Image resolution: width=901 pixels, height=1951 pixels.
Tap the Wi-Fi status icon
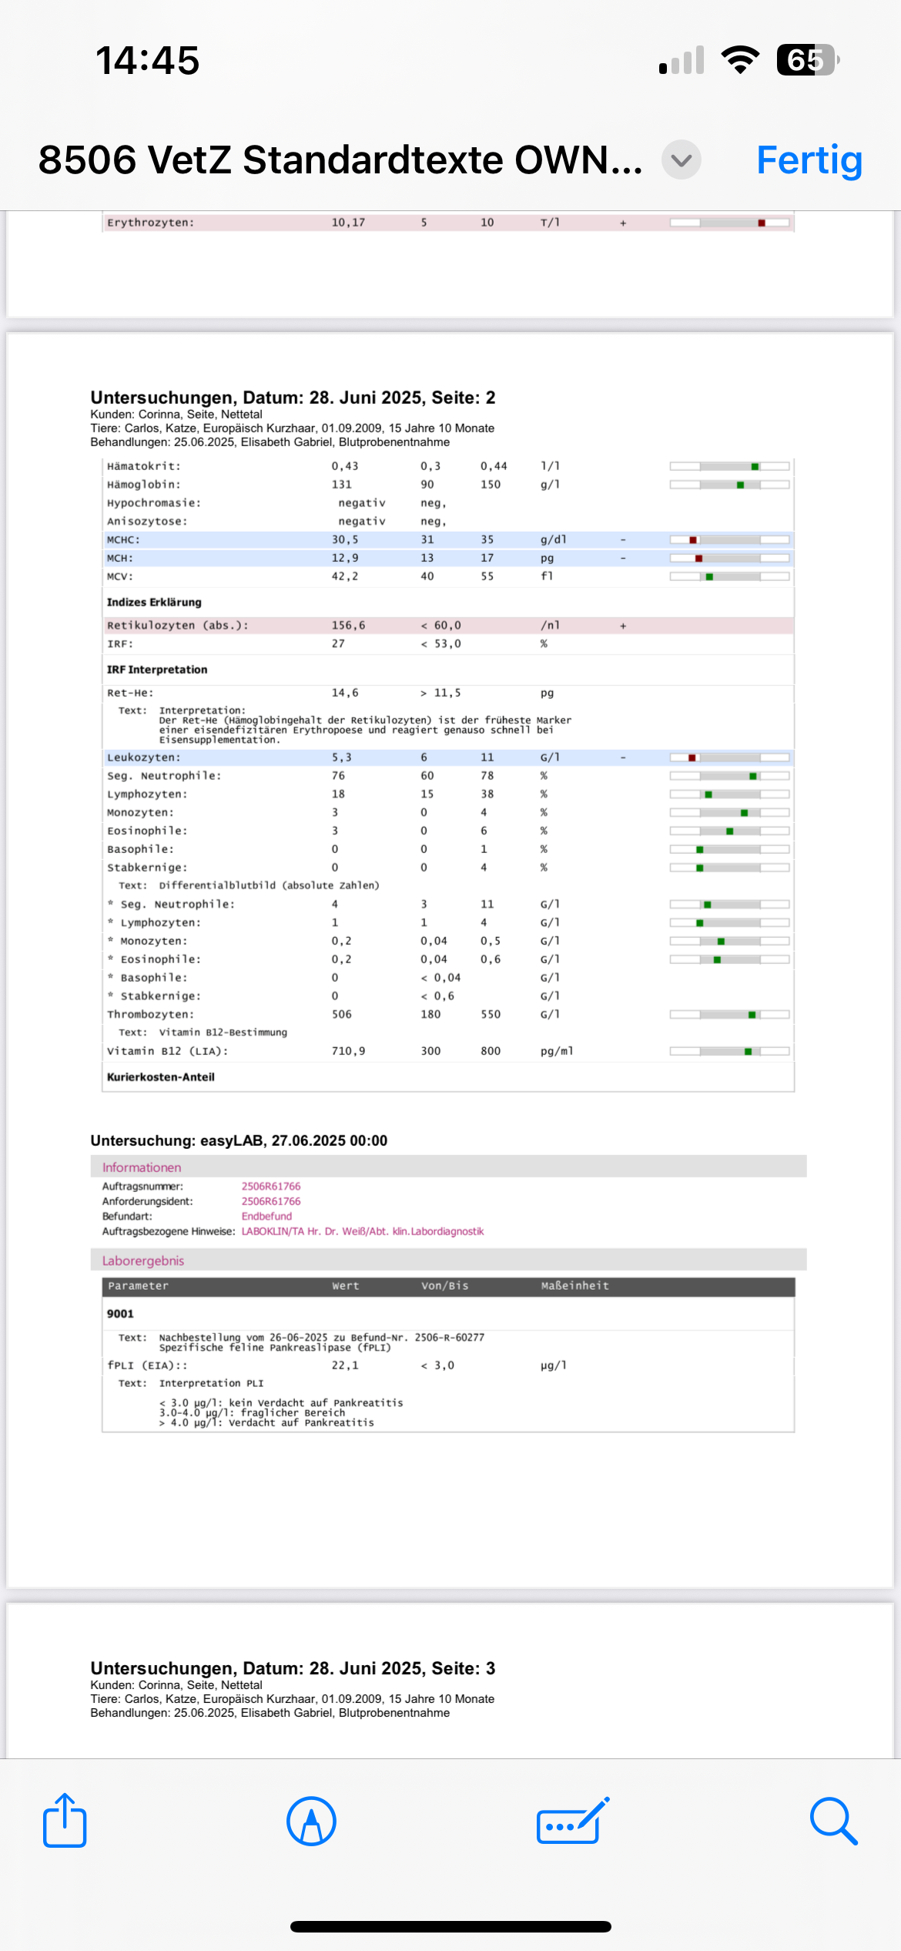(x=740, y=60)
